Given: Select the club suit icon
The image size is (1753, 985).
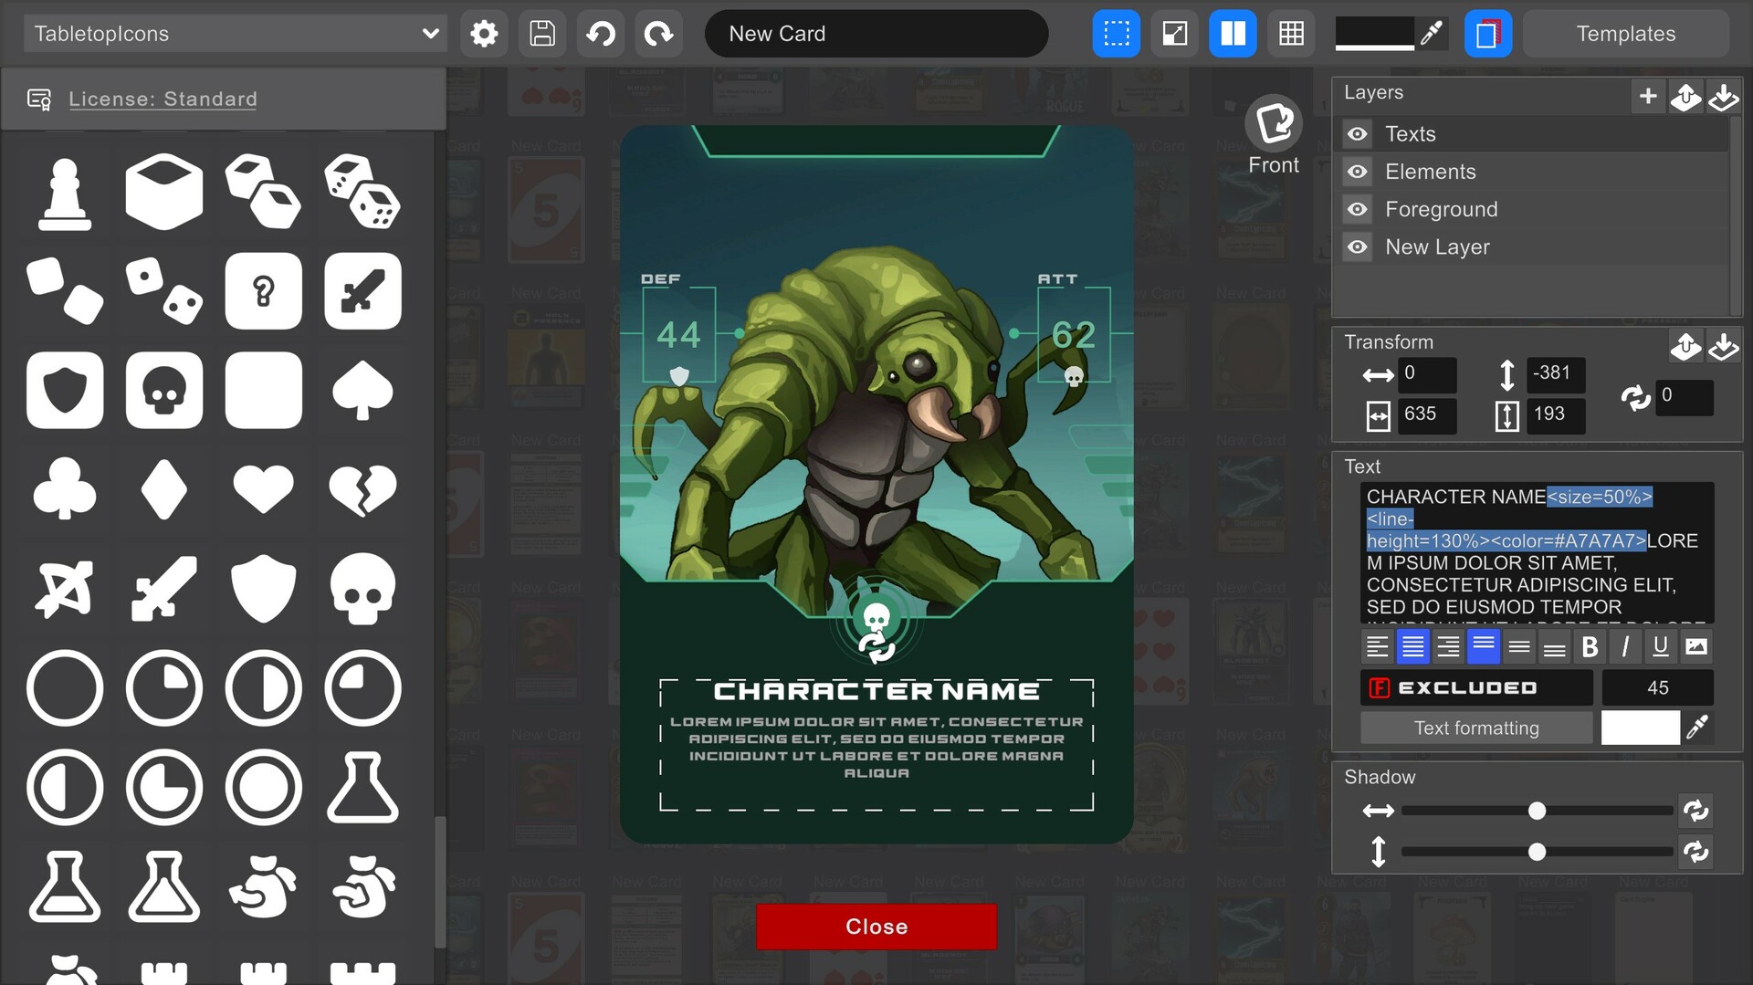Looking at the screenshot, I should [x=65, y=490].
